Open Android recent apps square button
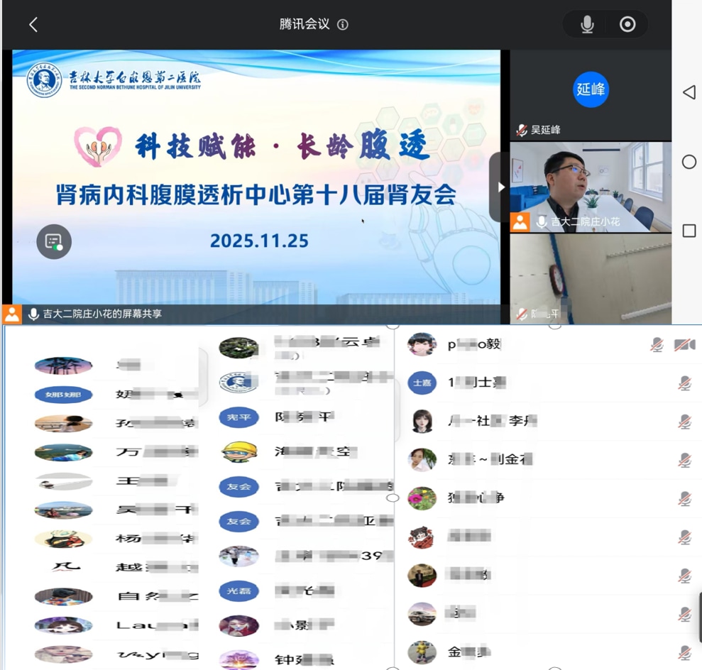The height and width of the screenshot is (670, 702). coord(689,231)
